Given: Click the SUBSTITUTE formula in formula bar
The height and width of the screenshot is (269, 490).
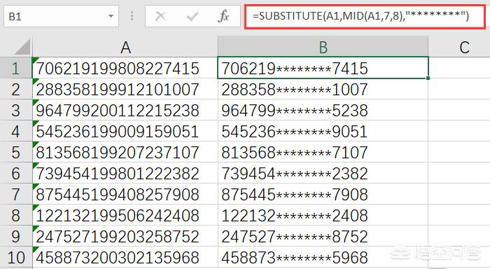Looking at the screenshot, I should (360, 16).
